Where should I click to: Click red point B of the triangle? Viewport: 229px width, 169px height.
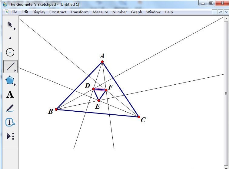point(56,109)
